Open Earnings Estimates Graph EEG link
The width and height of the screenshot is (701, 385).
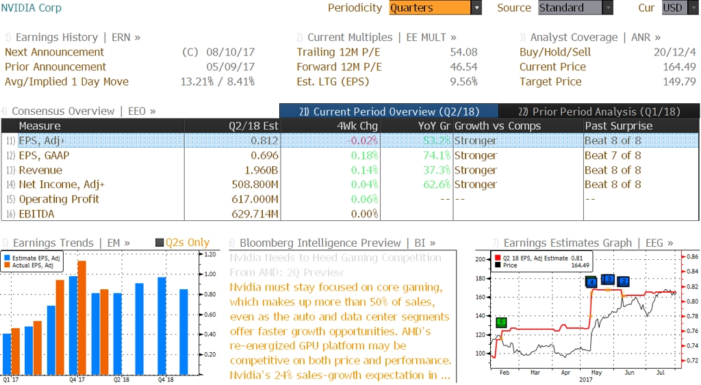point(588,243)
